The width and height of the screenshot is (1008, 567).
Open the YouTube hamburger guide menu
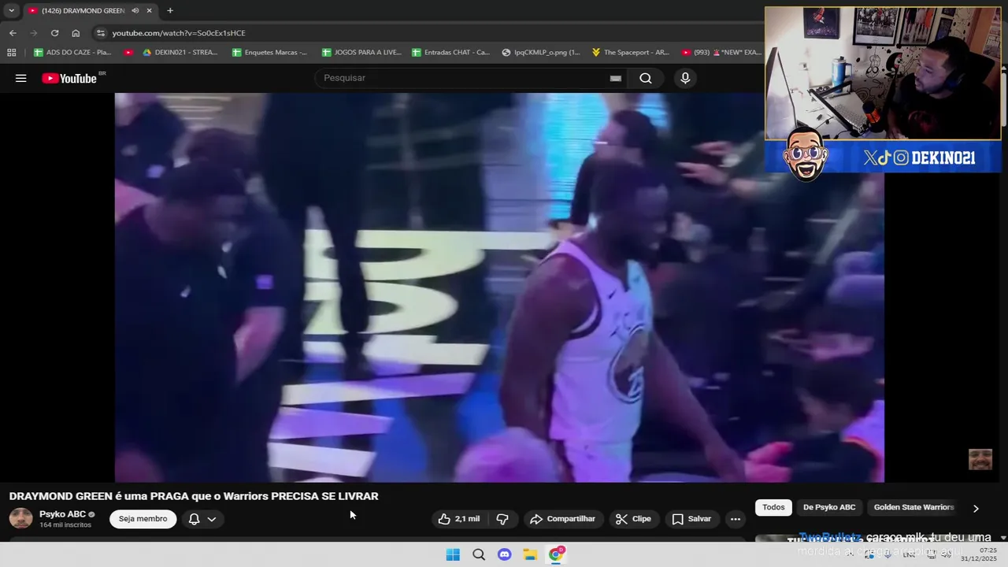pos(21,78)
